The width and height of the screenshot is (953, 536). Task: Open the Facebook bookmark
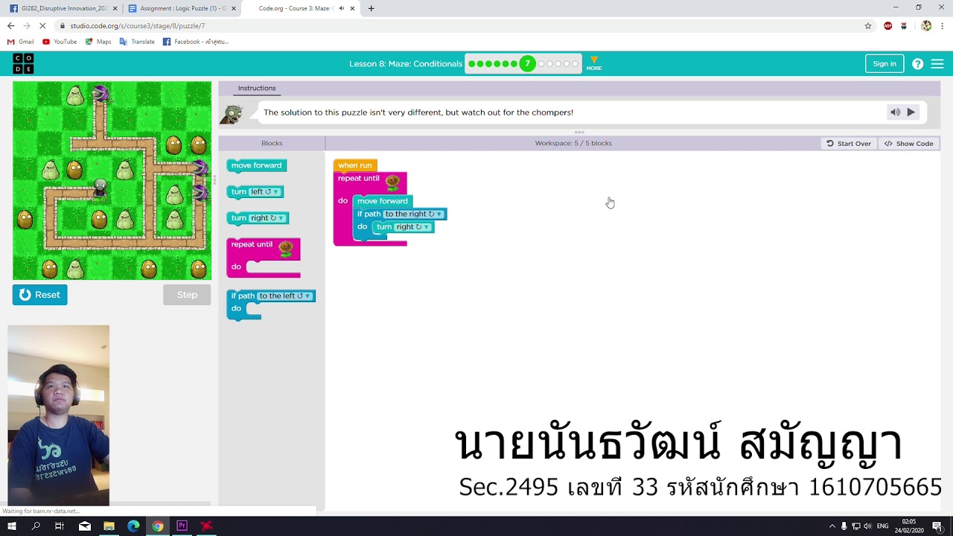(196, 42)
